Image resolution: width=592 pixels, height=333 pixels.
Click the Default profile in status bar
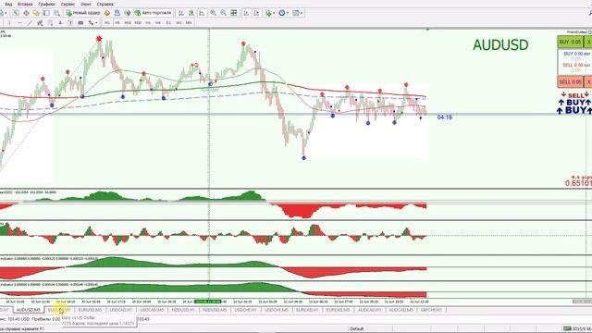356,329
